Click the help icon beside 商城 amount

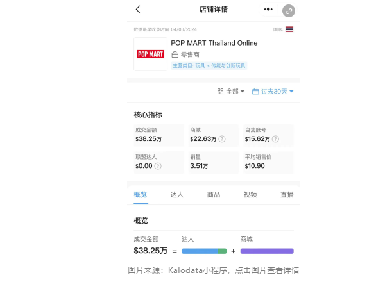tap(222, 138)
